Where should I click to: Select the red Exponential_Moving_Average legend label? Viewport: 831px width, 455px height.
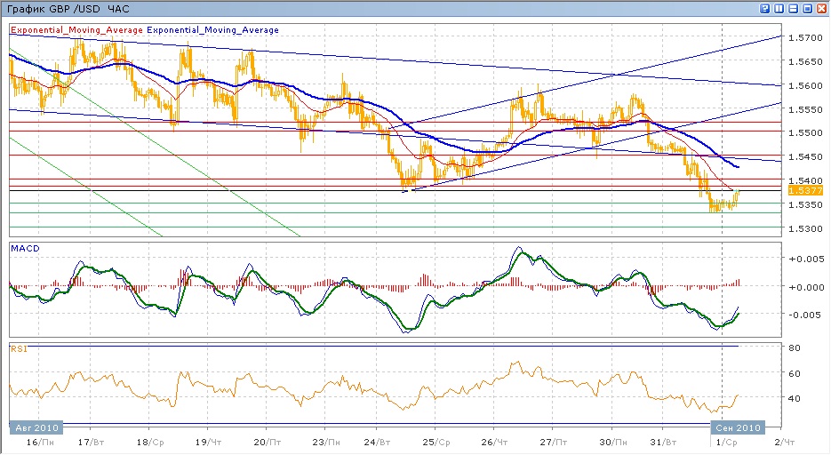(x=76, y=30)
